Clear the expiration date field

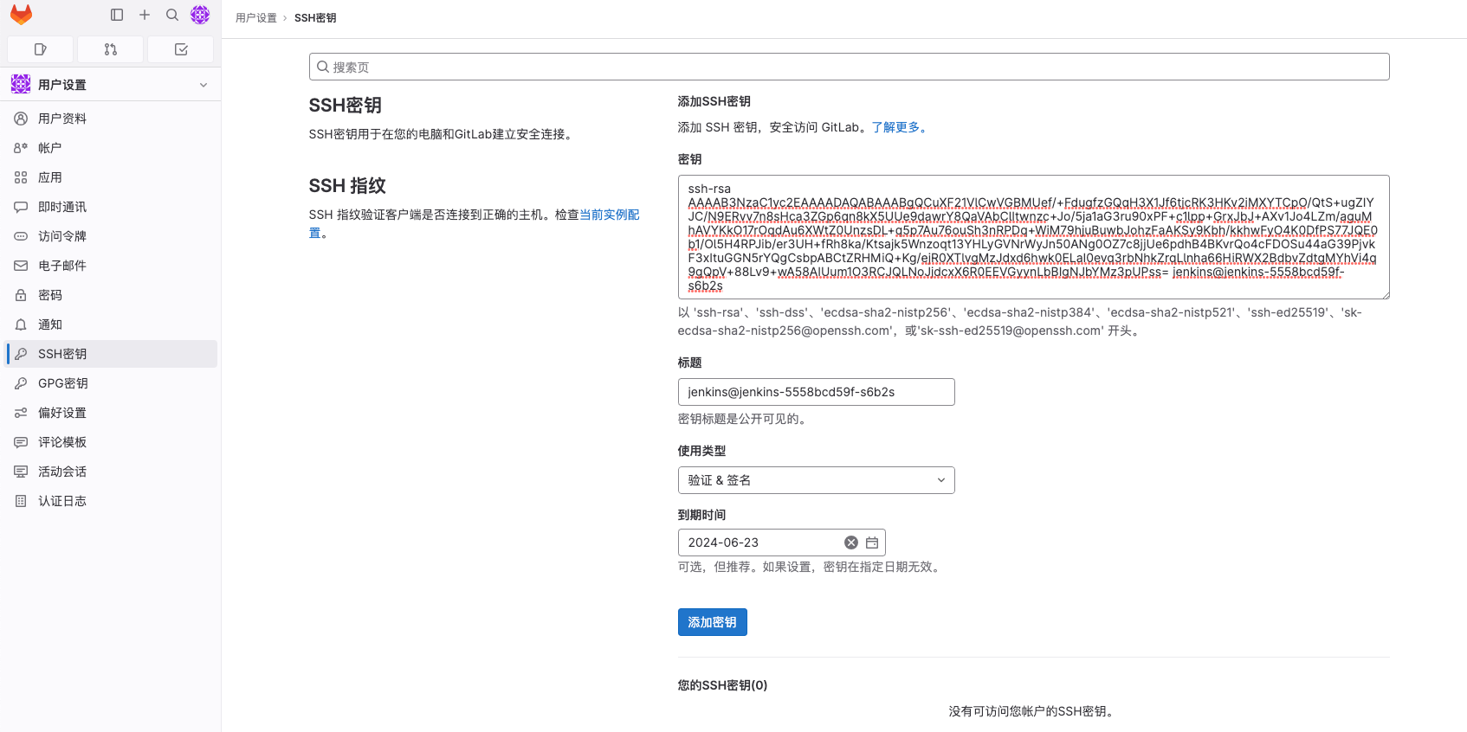851,543
